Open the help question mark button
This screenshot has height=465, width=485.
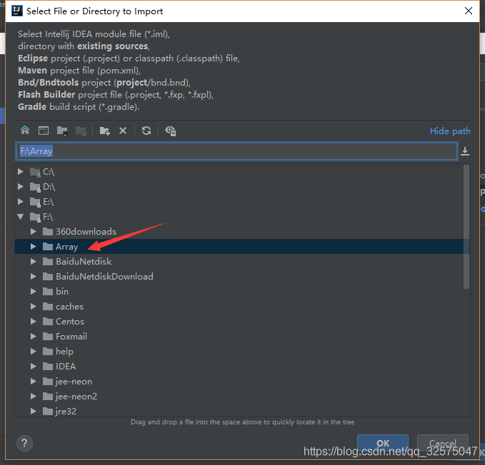pos(24,443)
